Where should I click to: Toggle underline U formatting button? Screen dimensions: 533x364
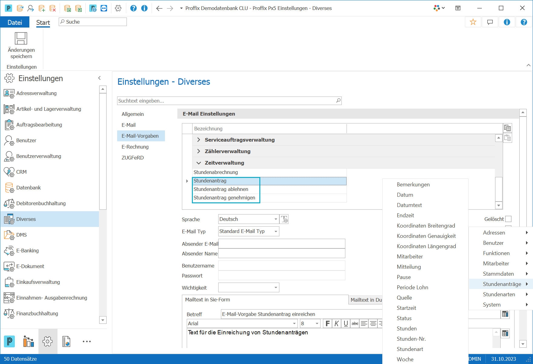(346, 323)
